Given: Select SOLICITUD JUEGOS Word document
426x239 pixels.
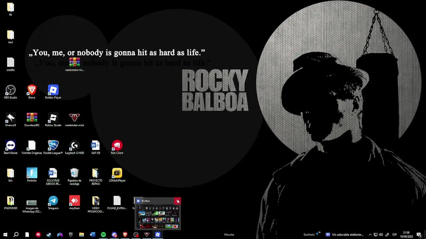Looking at the screenshot, I should 53,177.
